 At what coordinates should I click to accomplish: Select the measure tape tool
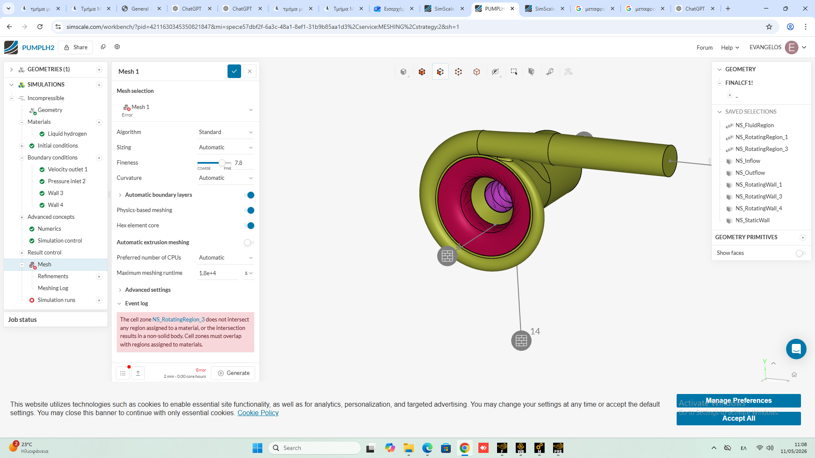550,72
